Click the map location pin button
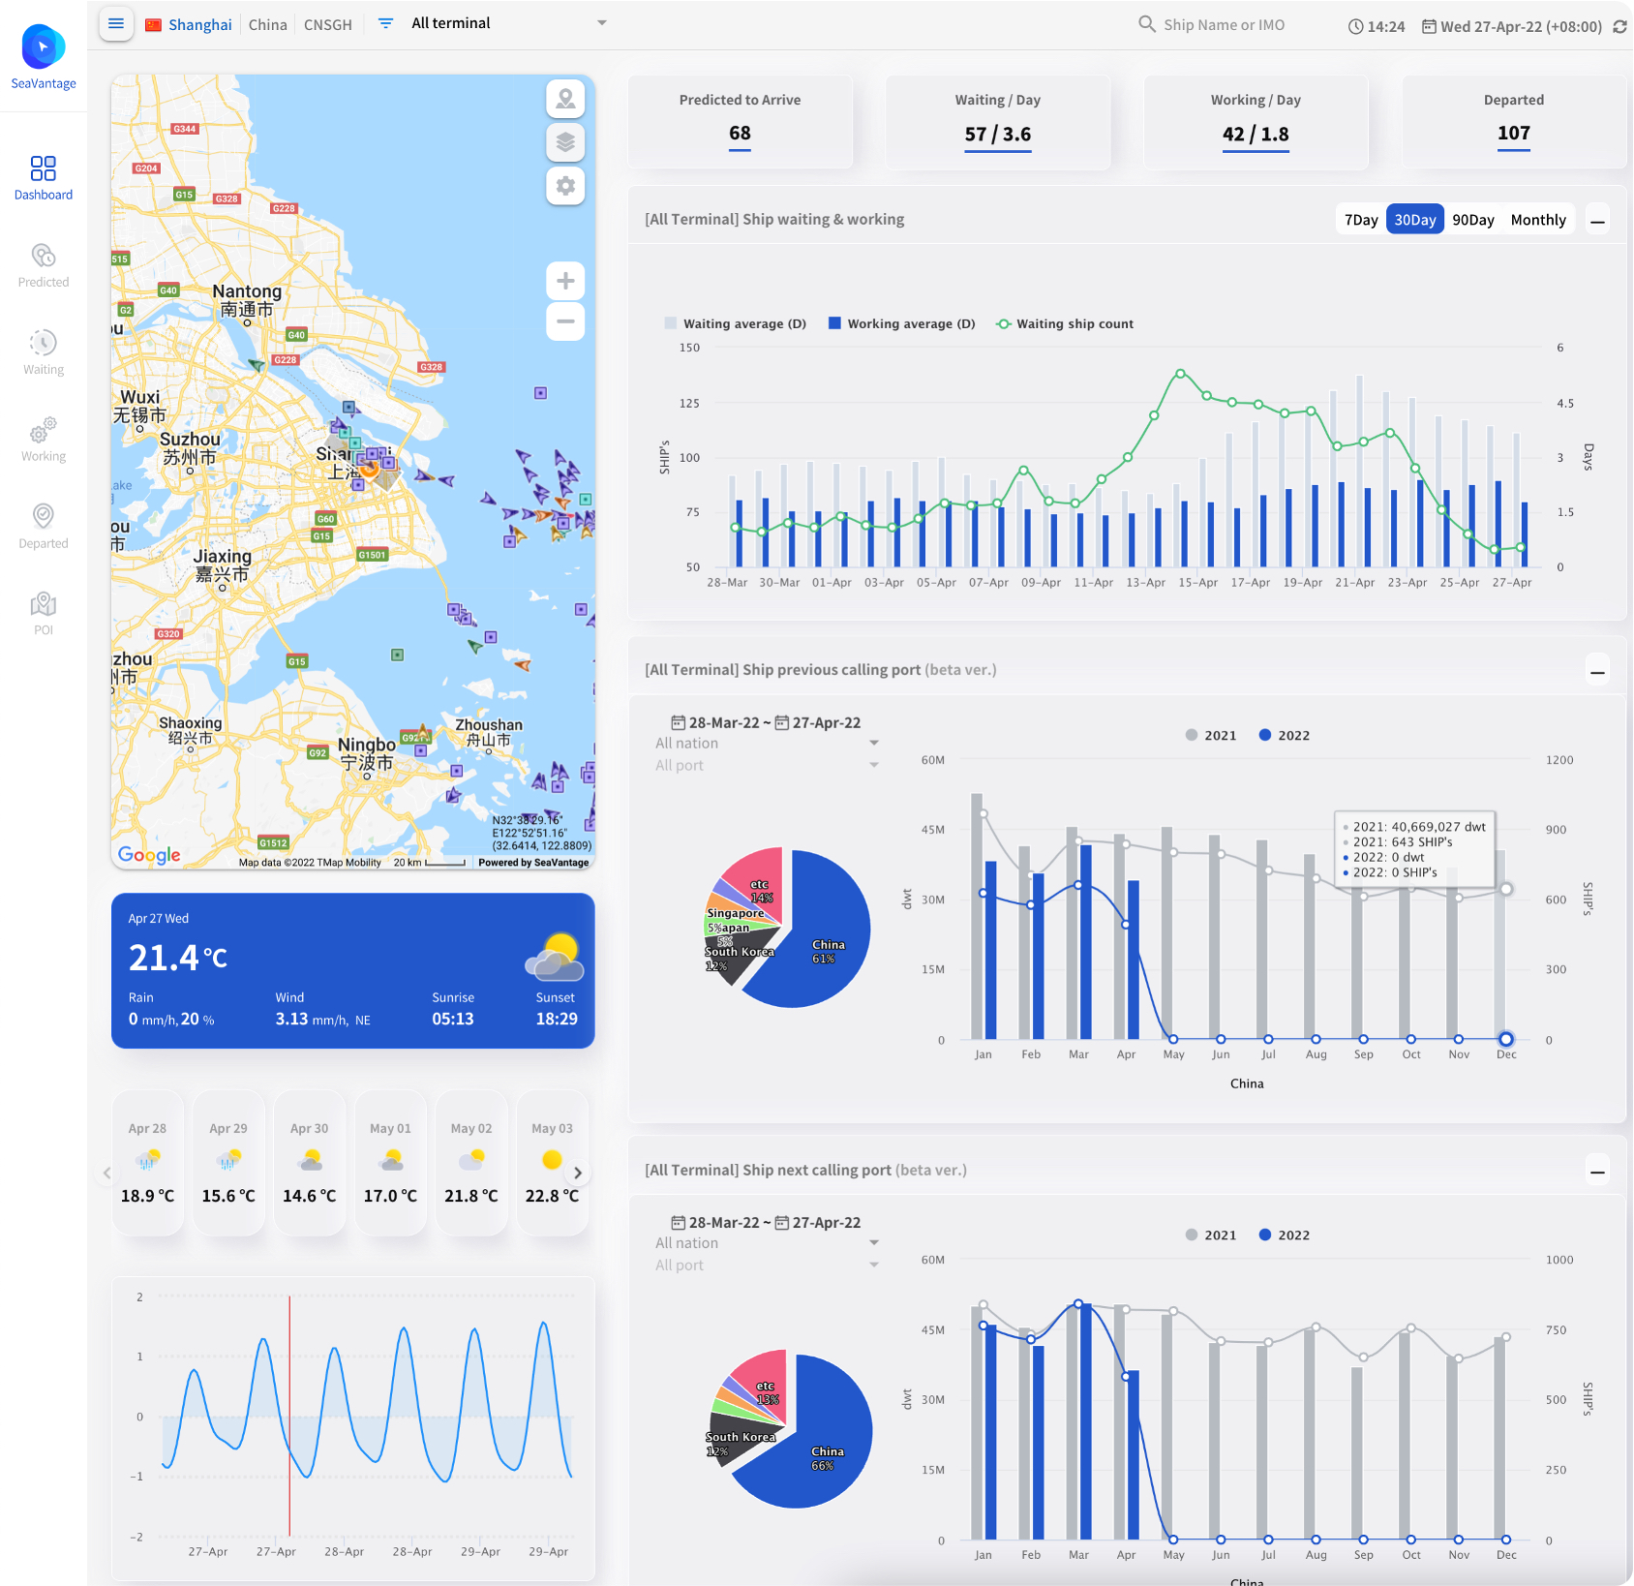This screenshot has height=1586, width=1634. [x=565, y=99]
